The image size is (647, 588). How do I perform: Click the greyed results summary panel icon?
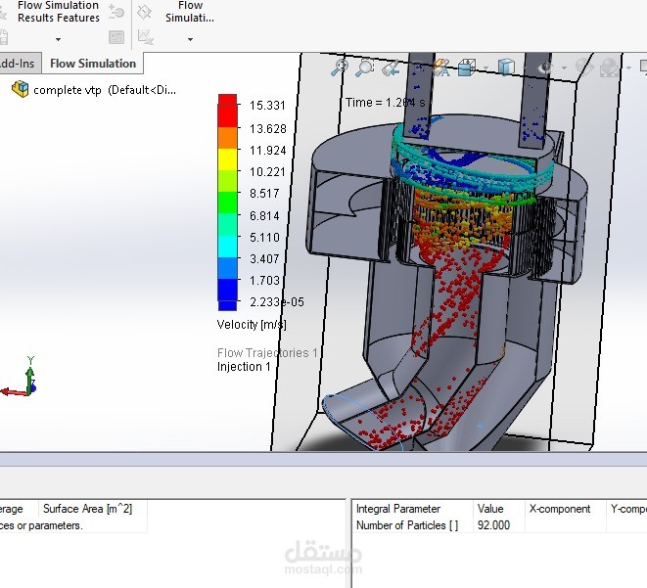(116, 37)
